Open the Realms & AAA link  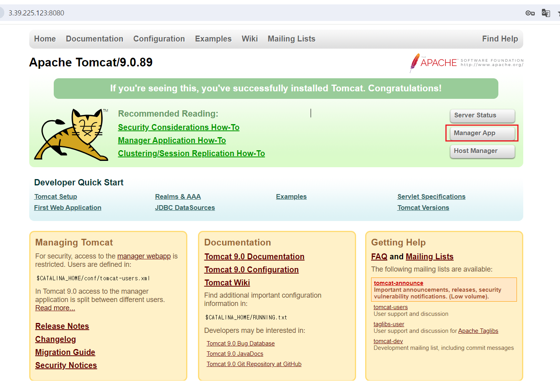[178, 196]
